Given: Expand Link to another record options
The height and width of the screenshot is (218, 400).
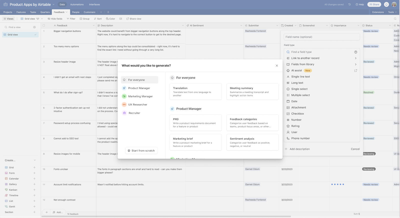Looking at the screenshot, I should [x=356, y=58].
